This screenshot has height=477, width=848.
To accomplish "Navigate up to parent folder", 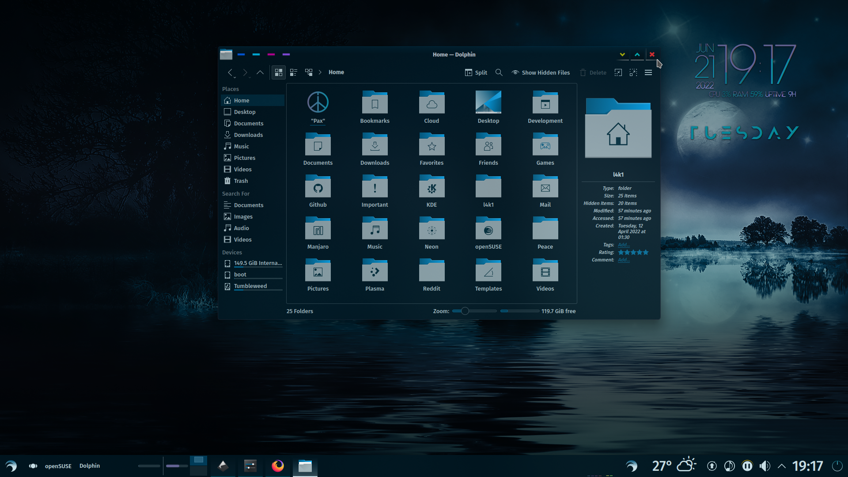I will [x=260, y=72].
